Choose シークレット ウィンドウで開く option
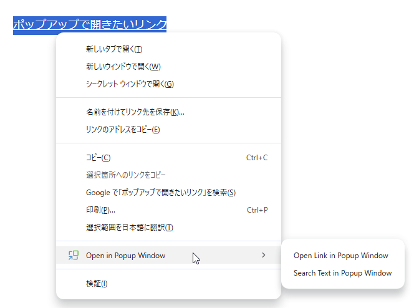 tap(168, 84)
